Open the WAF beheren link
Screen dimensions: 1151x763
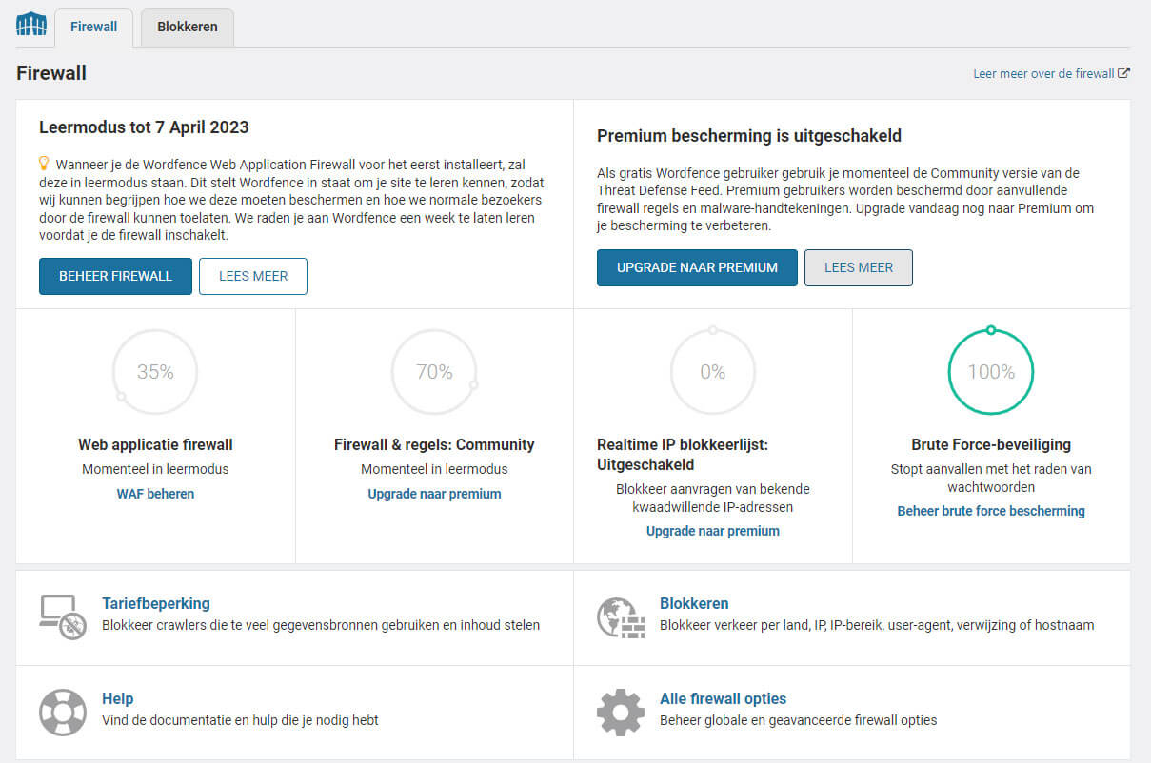(x=154, y=494)
